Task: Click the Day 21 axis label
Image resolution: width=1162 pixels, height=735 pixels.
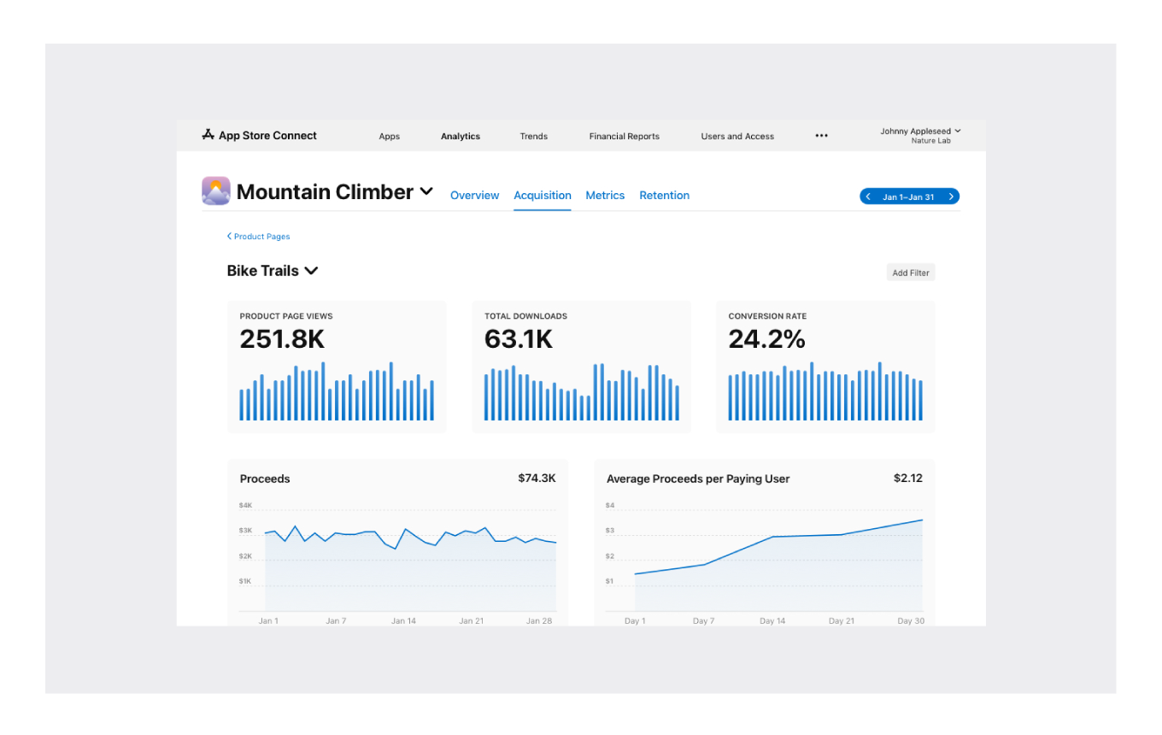Action: [x=842, y=621]
